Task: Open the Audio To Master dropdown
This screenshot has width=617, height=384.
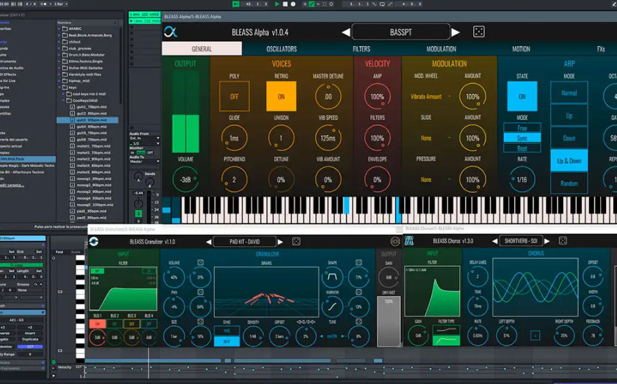Action: [x=144, y=161]
